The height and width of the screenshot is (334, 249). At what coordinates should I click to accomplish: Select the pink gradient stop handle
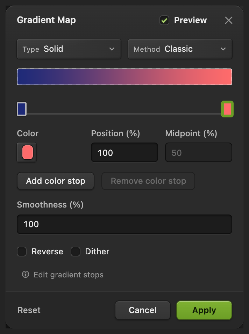(227, 109)
